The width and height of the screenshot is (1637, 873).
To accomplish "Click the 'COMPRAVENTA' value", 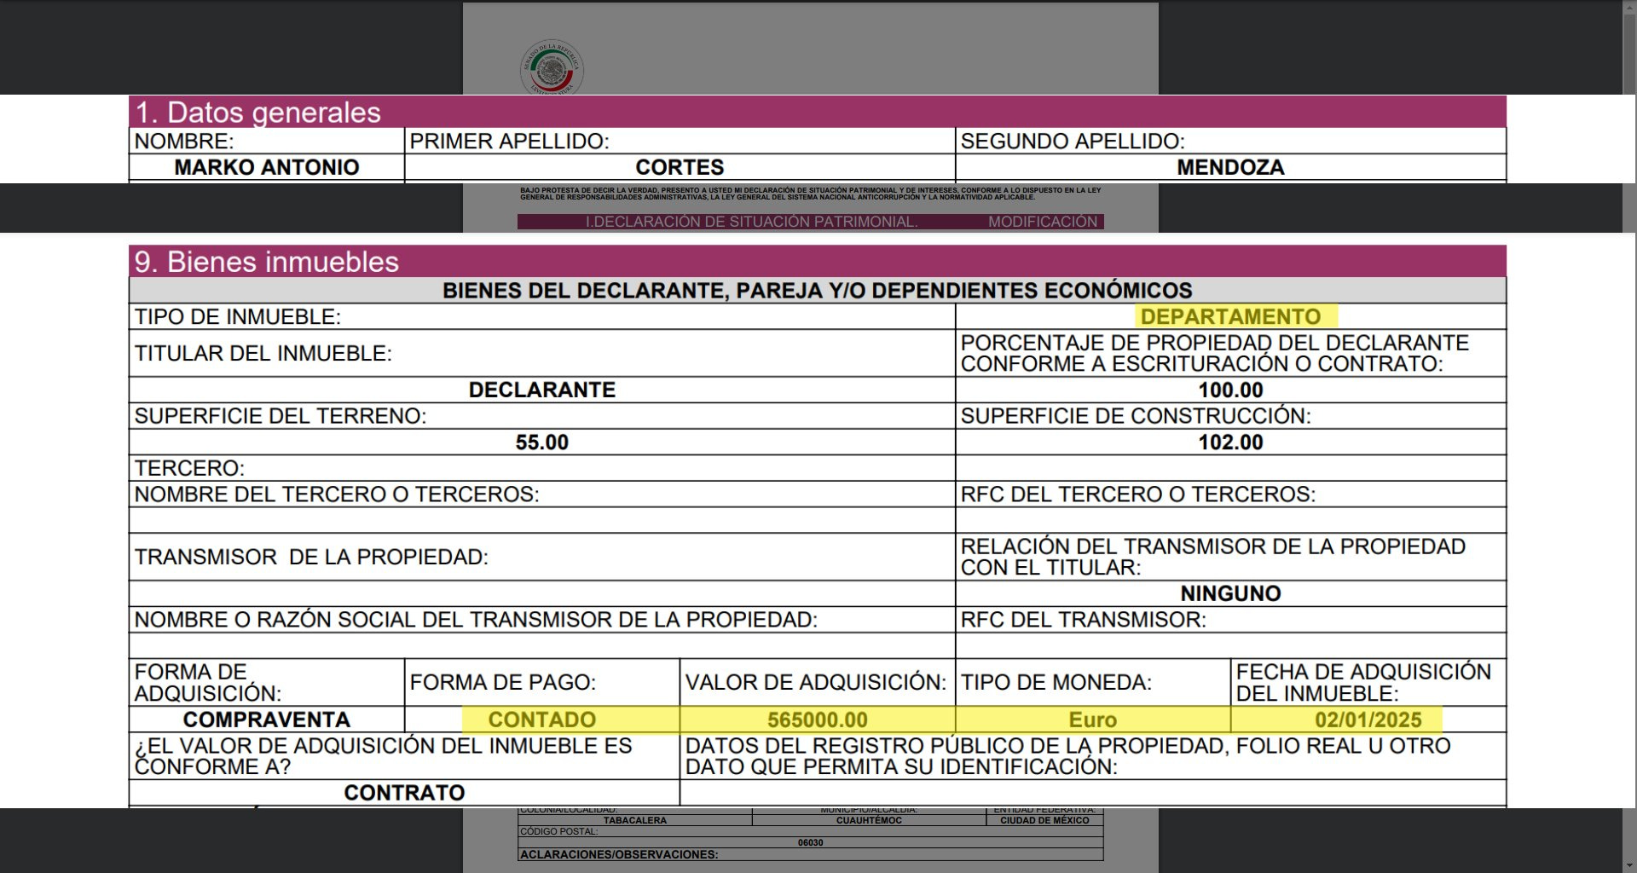I will click(x=267, y=720).
